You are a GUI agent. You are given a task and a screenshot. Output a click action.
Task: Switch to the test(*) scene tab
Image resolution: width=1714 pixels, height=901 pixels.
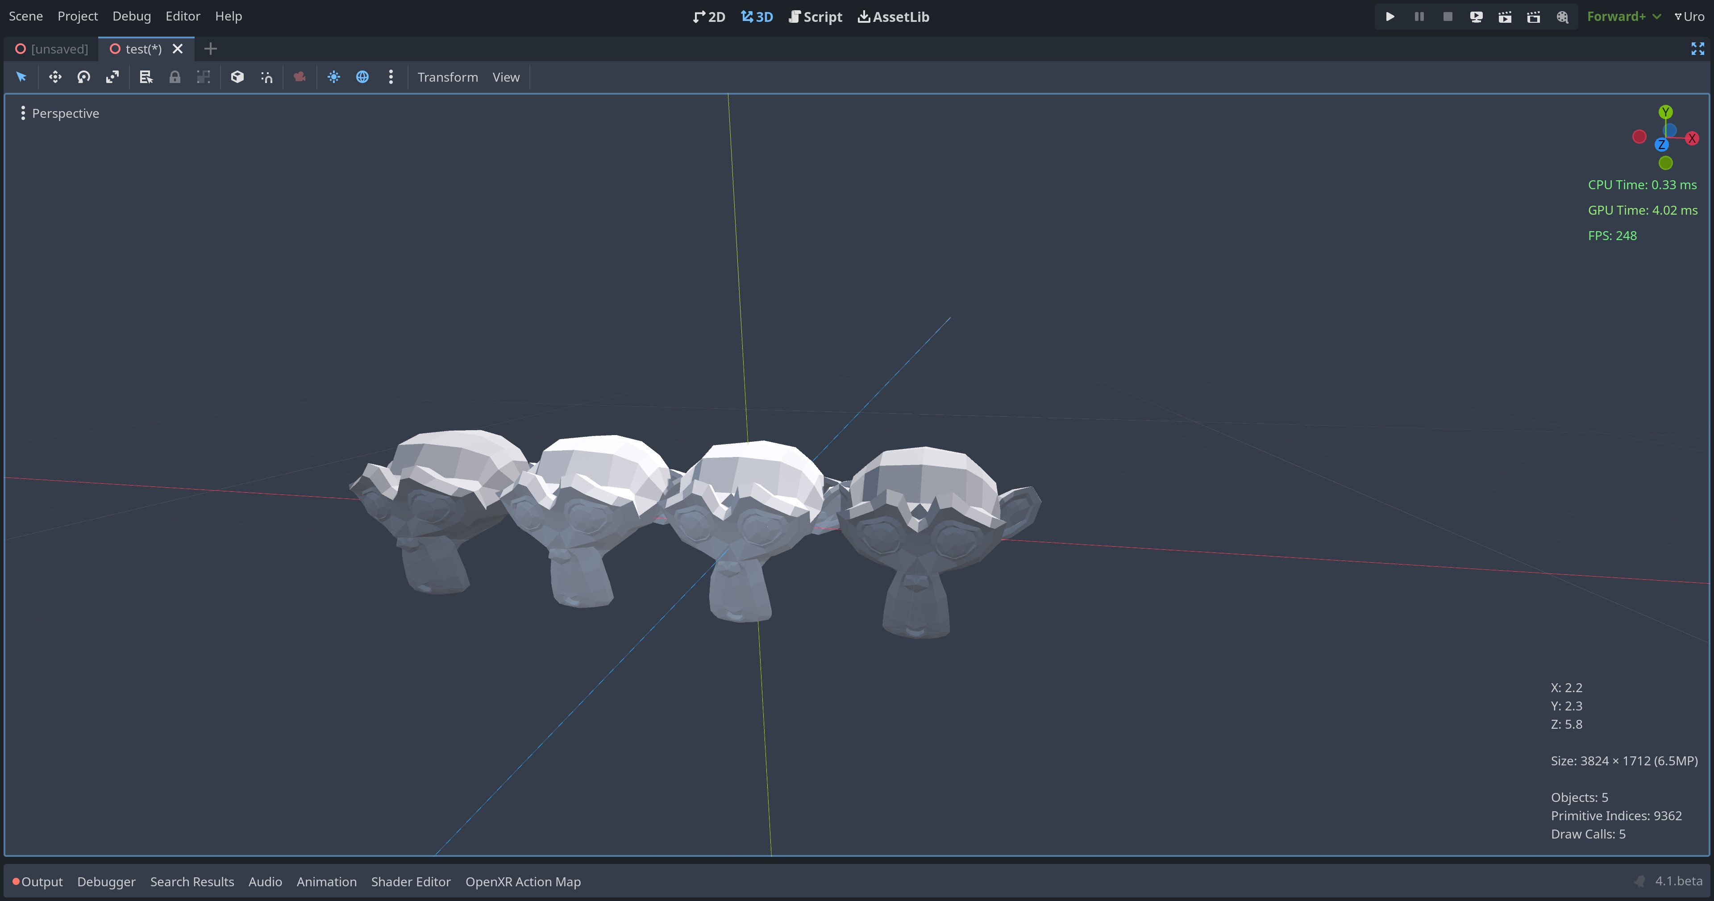pos(142,49)
